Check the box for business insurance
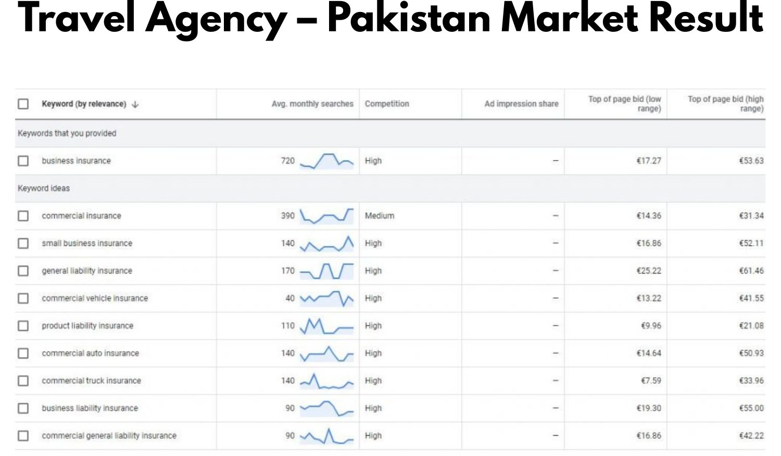 click(x=23, y=161)
